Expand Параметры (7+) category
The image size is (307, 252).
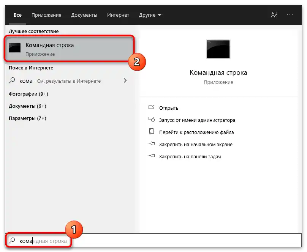coord(27,118)
